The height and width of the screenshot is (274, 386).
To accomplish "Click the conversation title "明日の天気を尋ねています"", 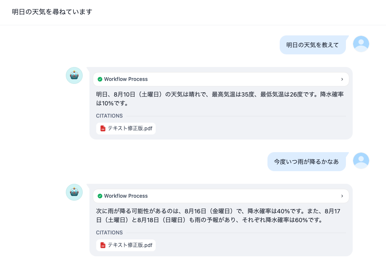I will point(52,12).
